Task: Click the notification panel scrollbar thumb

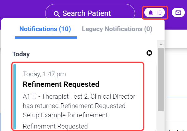Action: 161,79
